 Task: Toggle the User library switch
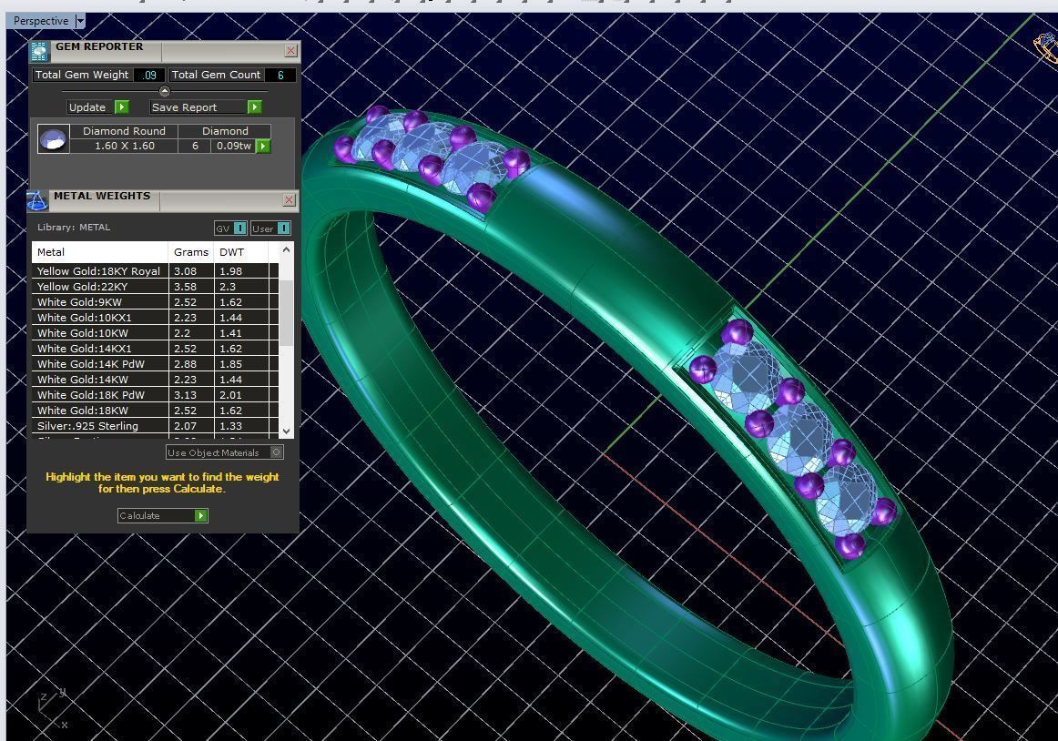tap(270, 228)
